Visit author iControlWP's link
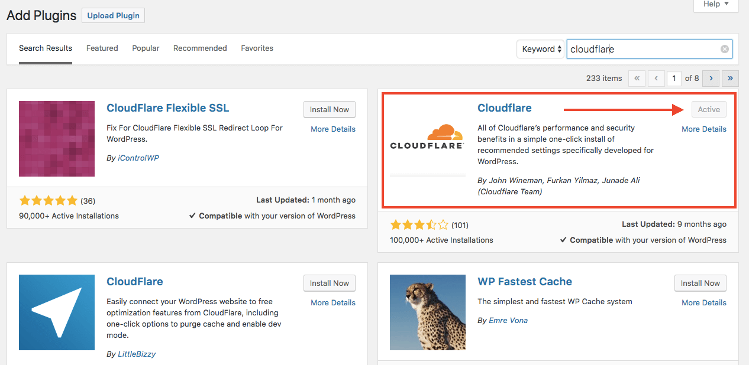This screenshot has height=365, width=749. [138, 158]
